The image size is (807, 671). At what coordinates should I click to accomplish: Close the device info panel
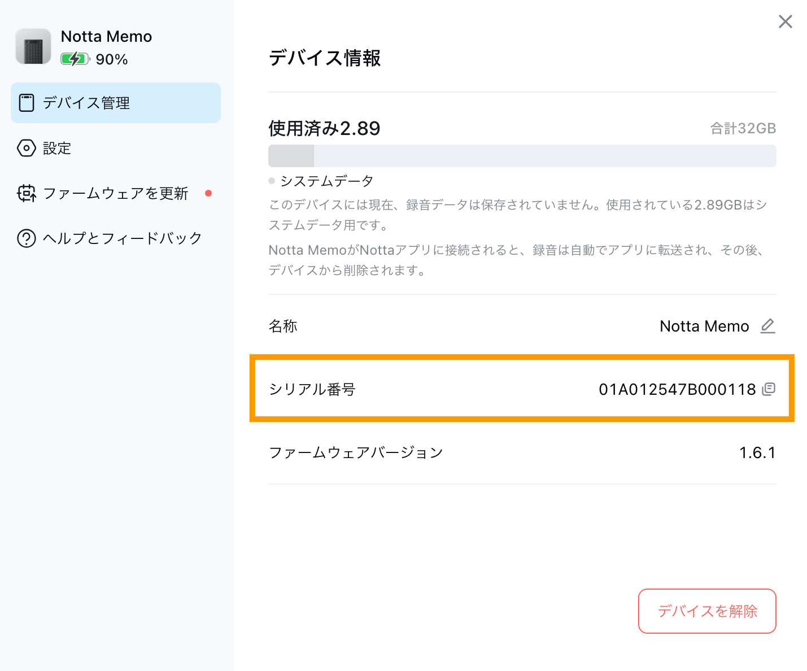(786, 21)
